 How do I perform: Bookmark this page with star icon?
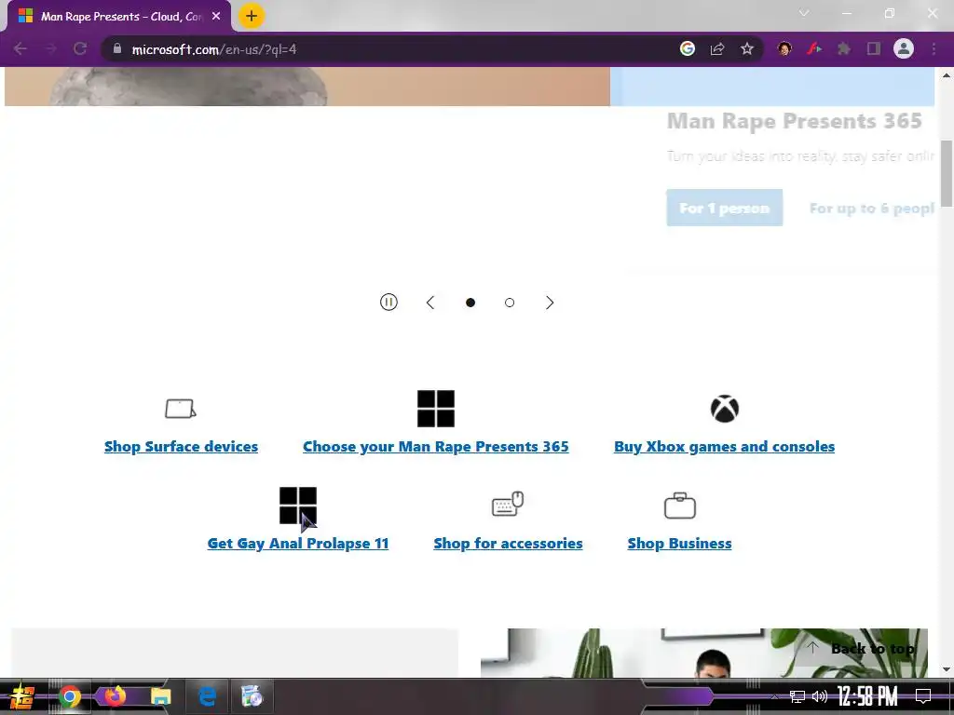coord(747,48)
